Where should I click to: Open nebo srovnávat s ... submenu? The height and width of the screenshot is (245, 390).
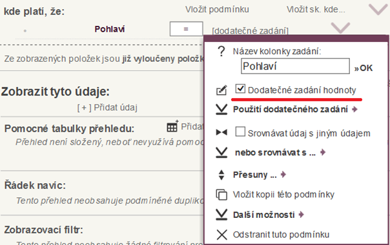(x=280, y=152)
